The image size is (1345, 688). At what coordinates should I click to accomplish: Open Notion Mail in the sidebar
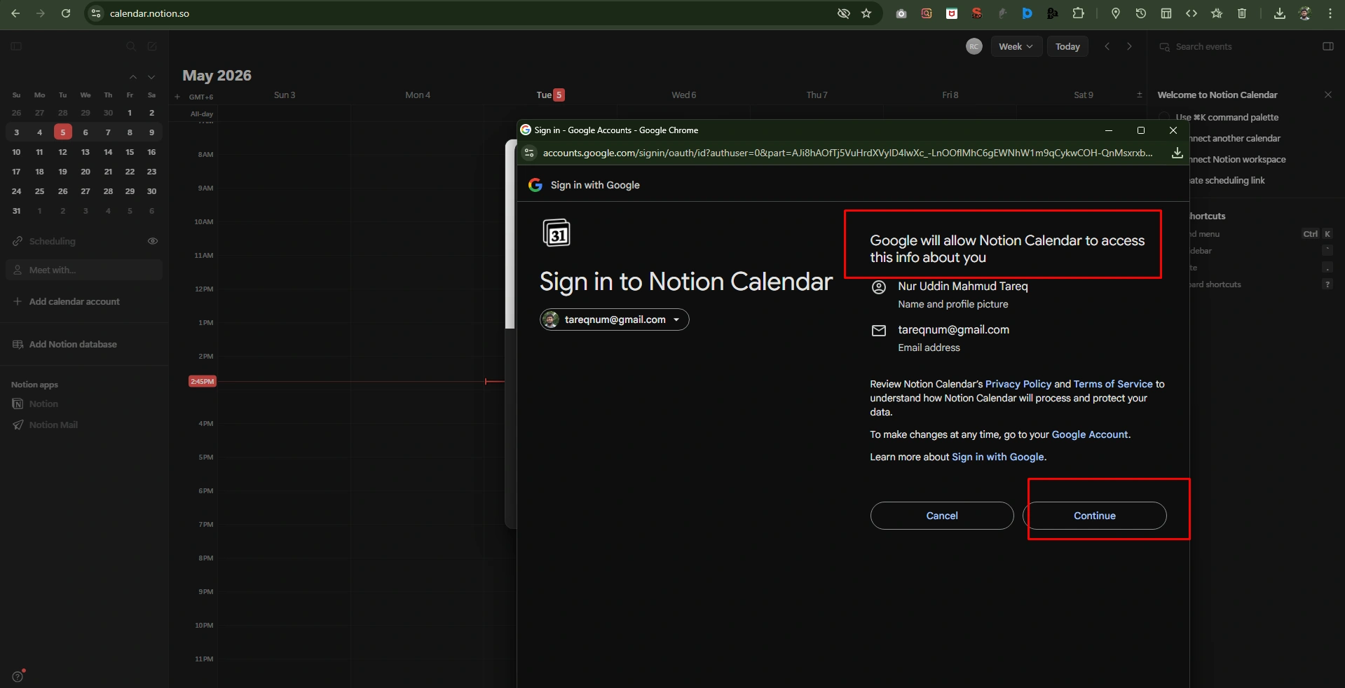53,425
